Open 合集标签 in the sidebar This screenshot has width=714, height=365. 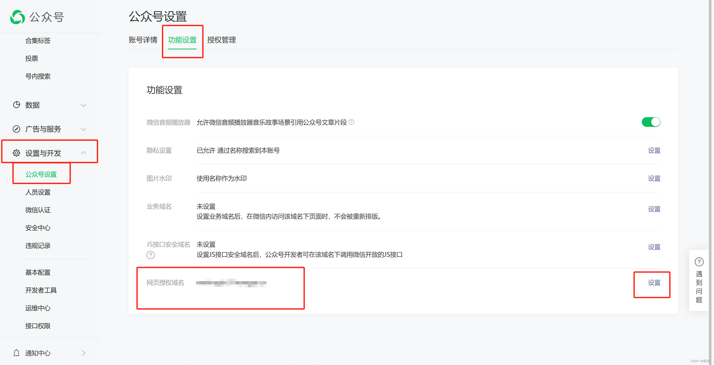pyautogui.click(x=38, y=41)
